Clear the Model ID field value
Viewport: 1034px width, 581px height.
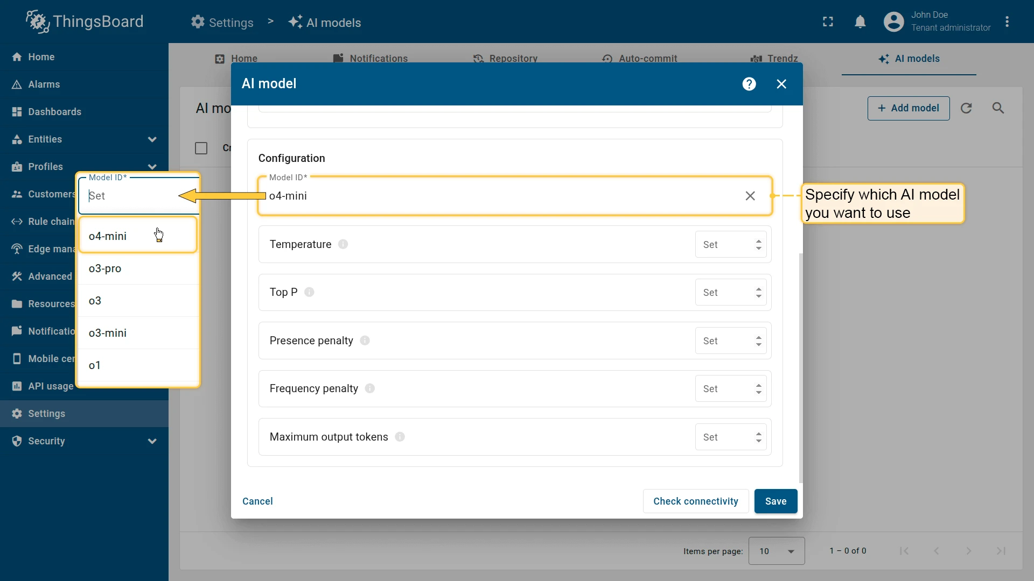click(x=750, y=196)
